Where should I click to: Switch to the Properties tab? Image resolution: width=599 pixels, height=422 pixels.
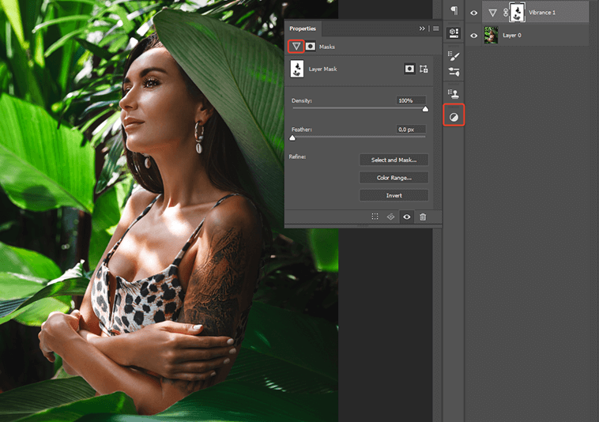point(303,28)
